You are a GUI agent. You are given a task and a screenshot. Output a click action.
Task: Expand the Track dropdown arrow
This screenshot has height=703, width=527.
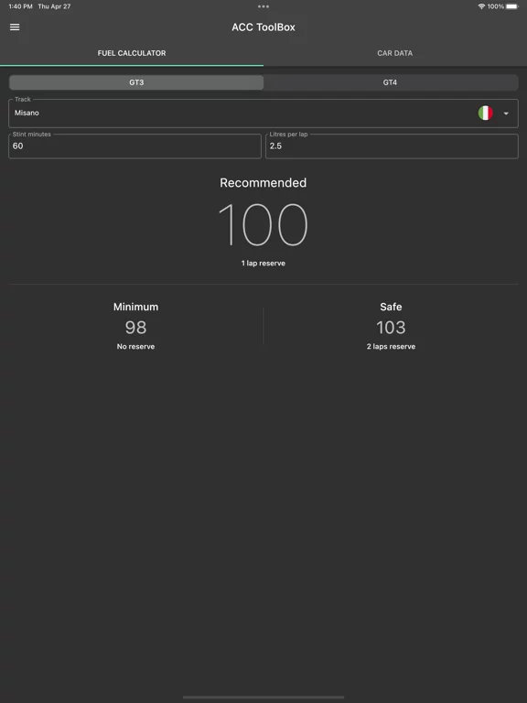(x=506, y=114)
